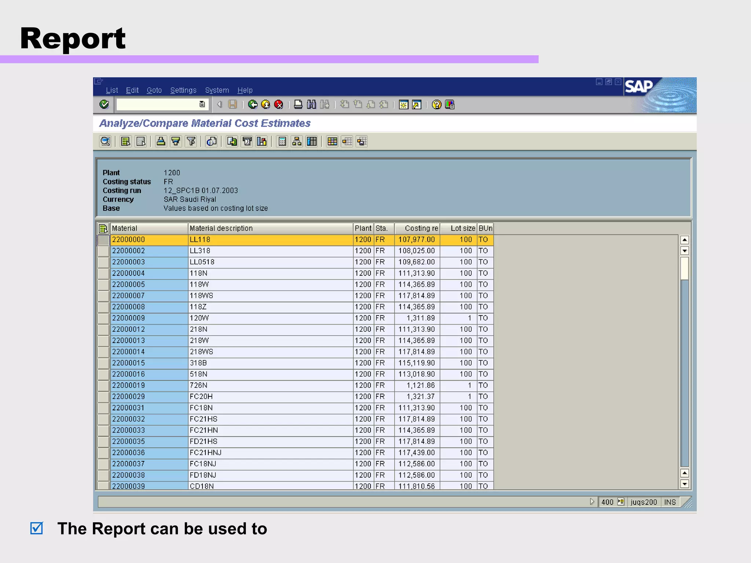
Task: Click the First Page icon
Action: [344, 105]
